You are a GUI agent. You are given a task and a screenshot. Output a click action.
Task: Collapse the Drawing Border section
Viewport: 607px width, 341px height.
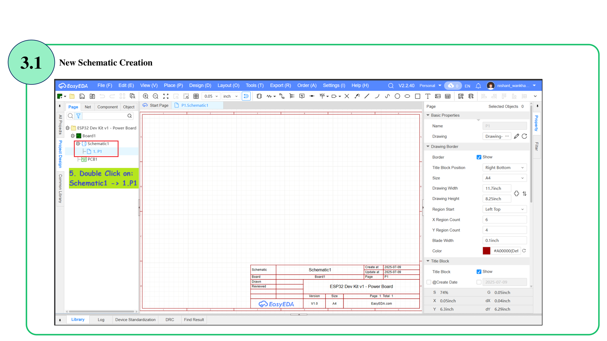pyautogui.click(x=428, y=146)
